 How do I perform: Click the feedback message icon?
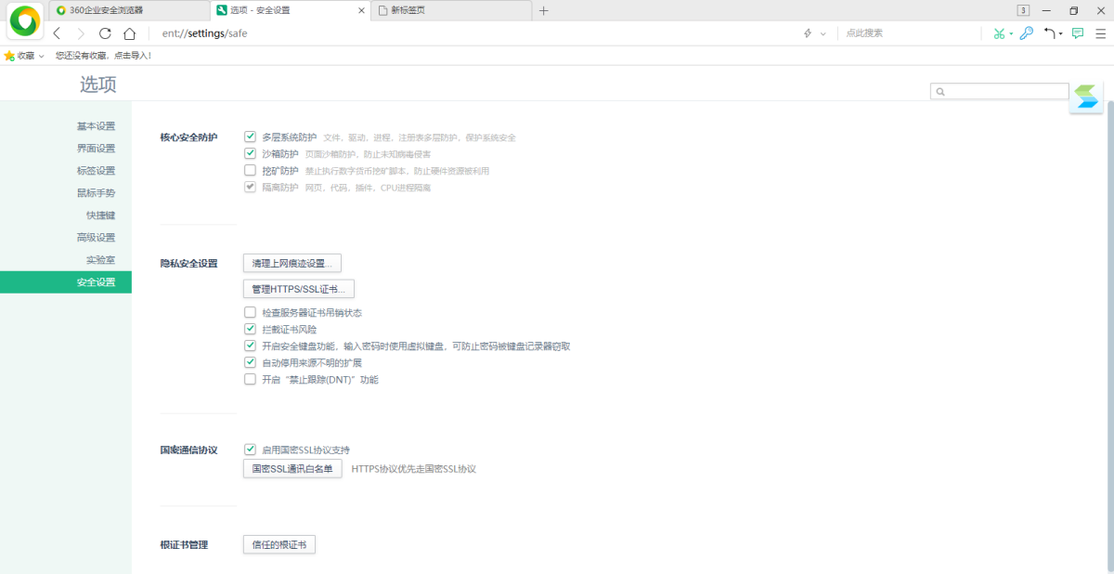click(x=1077, y=33)
